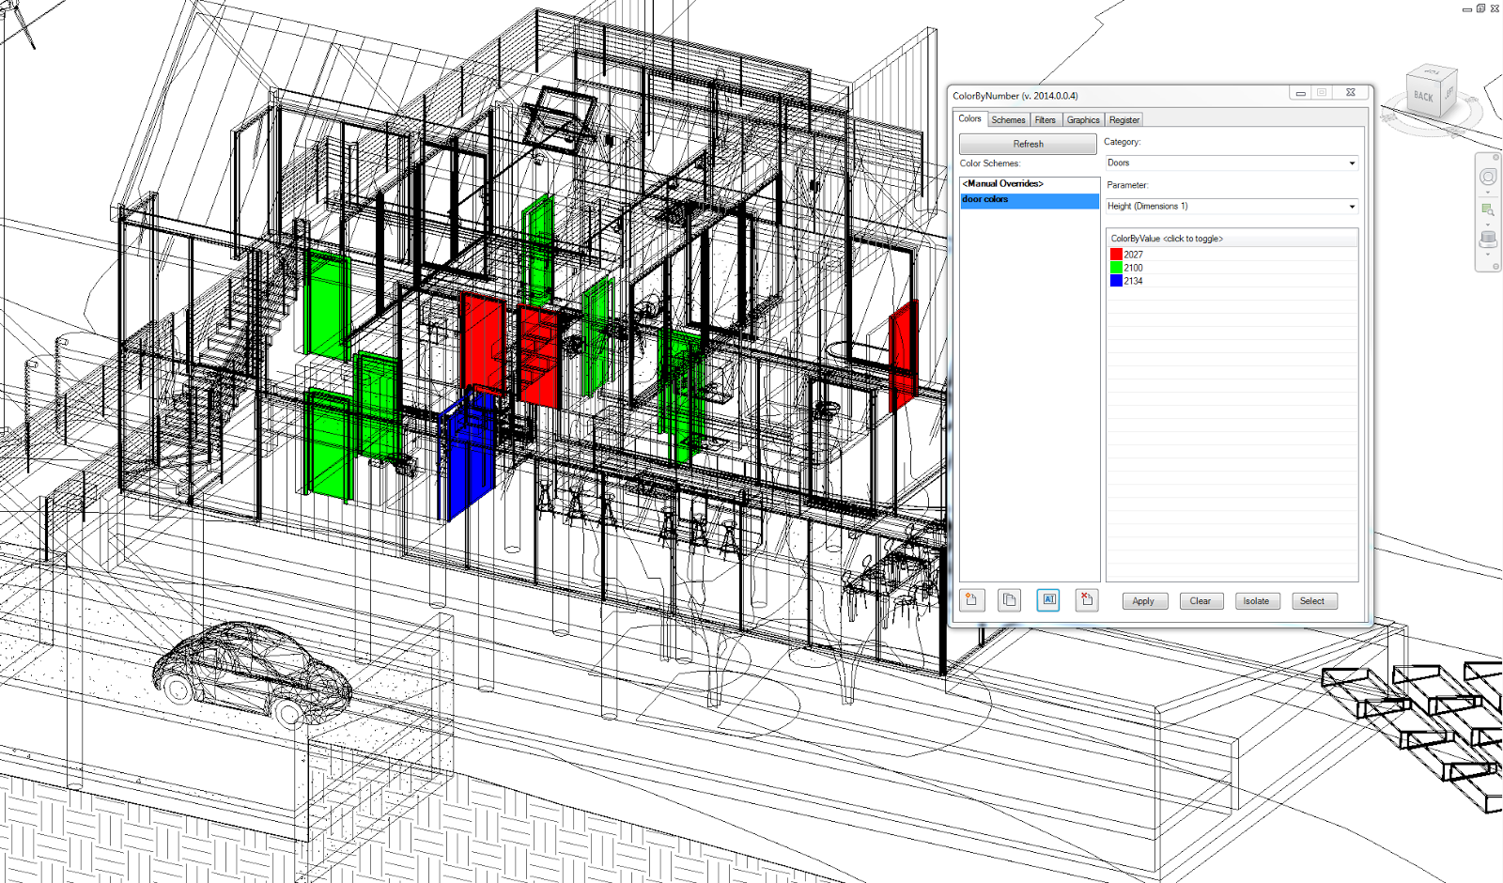
Task: Click the BACK face of the ViewCube
Action: point(1422,96)
